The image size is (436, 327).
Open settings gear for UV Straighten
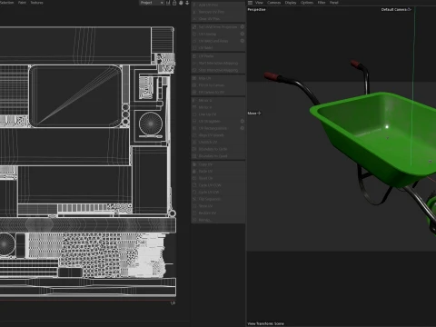point(243,121)
